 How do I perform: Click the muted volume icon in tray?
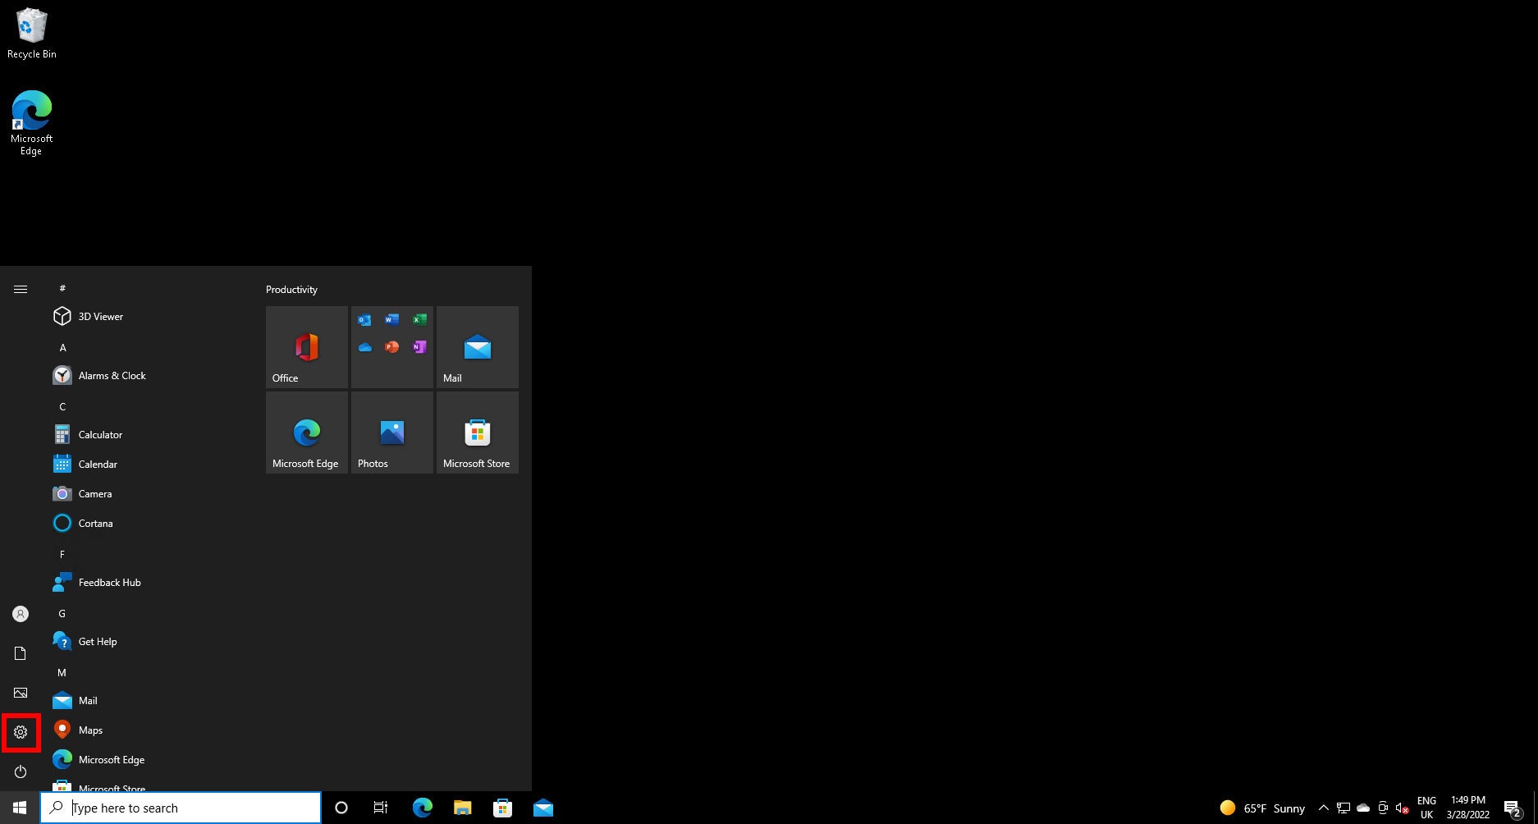click(x=1403, y=808)
